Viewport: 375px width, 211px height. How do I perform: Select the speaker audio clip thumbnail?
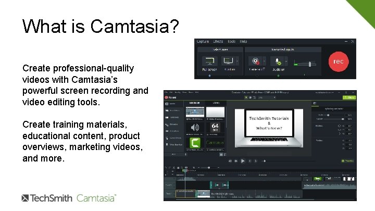click(195, 128)
